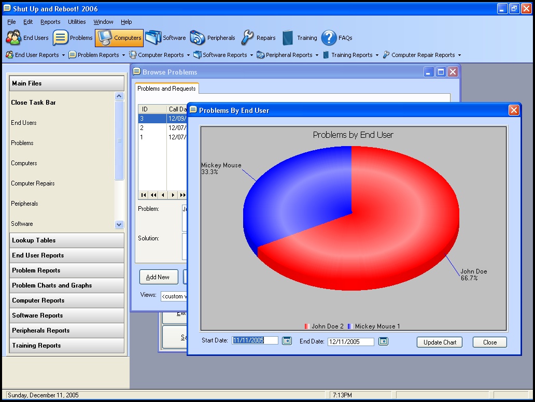The width and height of the screenshot is (535, 402).
Task: Open the End Date calendar picker
Action: click(x=383, y=341)
